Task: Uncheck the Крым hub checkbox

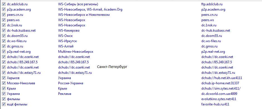Action: coord(4,88)
